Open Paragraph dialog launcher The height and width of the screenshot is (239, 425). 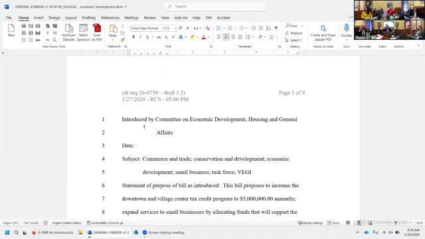(279, 46)
